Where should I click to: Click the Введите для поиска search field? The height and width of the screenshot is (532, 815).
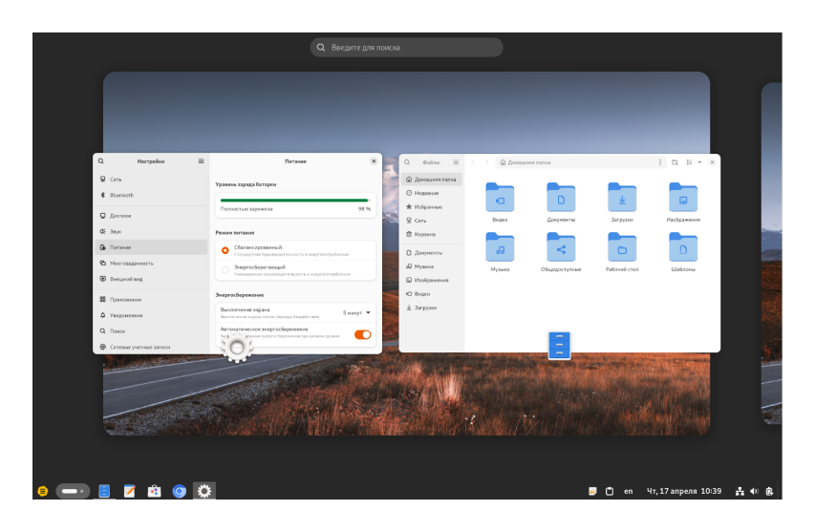406,47
